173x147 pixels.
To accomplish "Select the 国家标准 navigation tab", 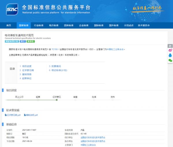I will point(24,25).
